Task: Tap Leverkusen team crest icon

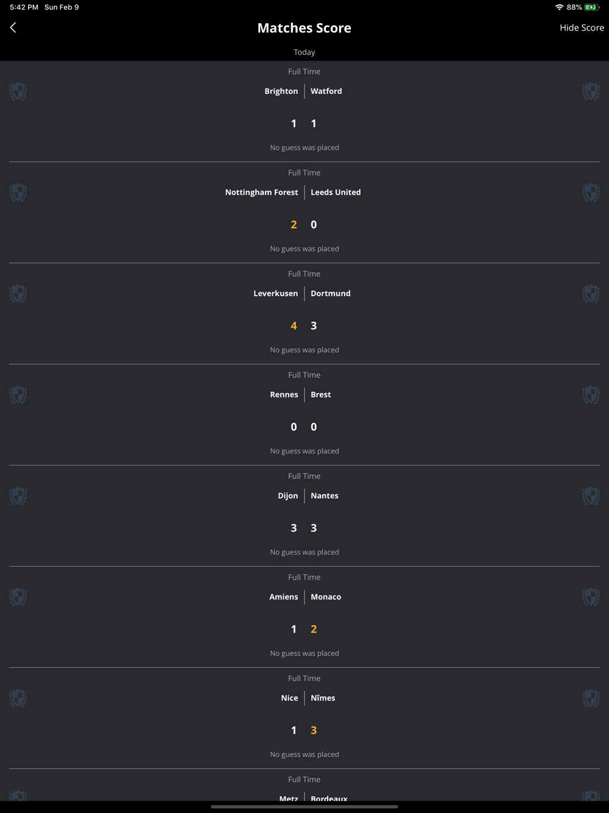Action: tap(18, 294)
